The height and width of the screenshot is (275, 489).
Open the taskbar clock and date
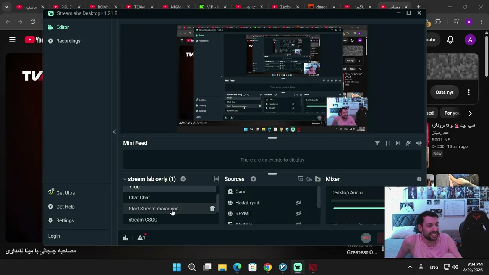[x=473, y=267]
